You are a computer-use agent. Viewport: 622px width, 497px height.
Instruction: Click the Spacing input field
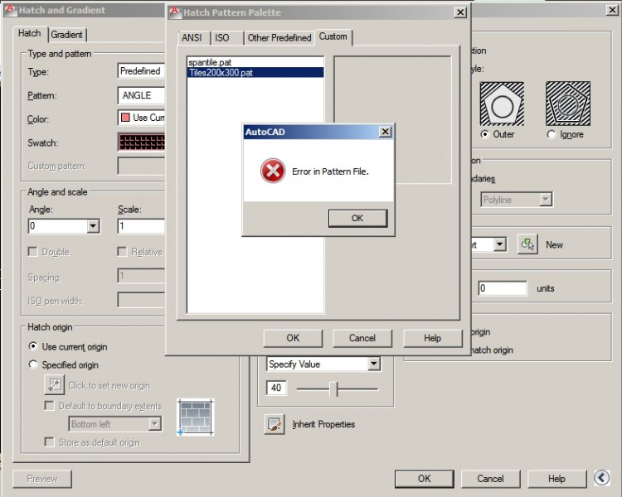tap(141, 276)
